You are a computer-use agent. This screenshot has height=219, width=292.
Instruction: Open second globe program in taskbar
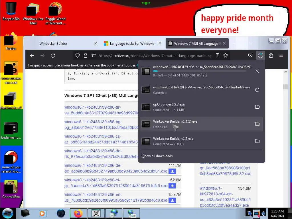pyautogui.click(x=132, y=213)
